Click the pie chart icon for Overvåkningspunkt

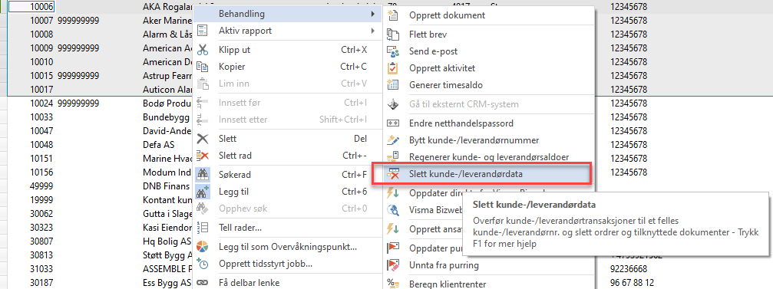(x=203, y=246)
